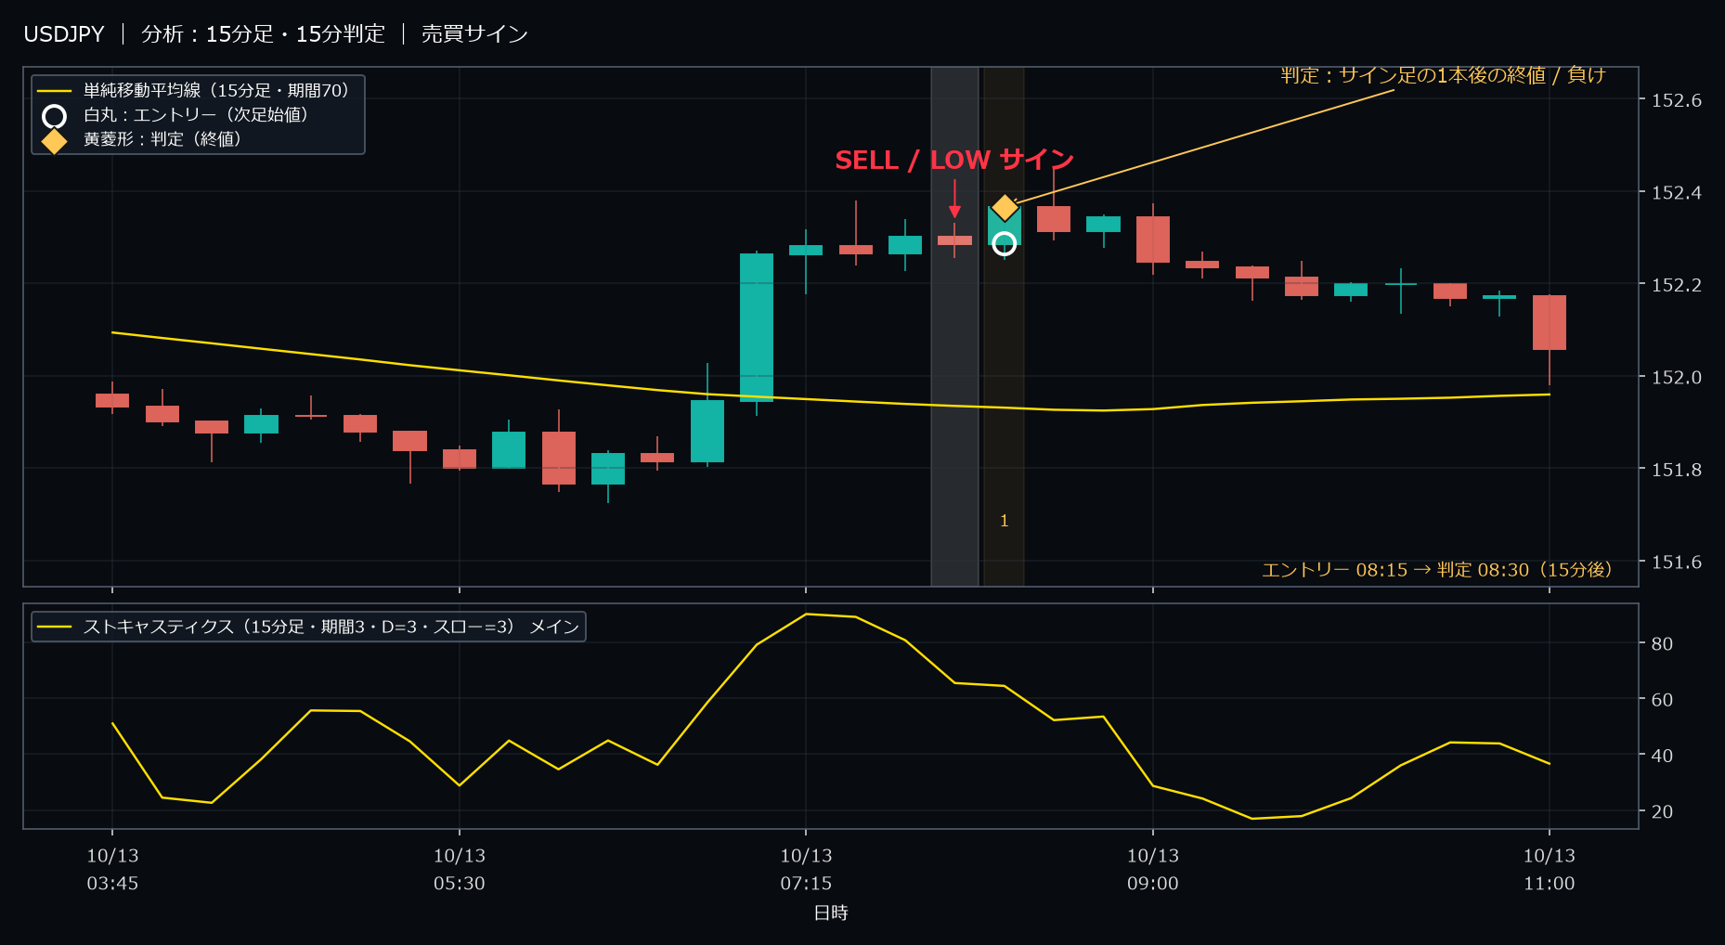
Task: Click the 152.6 price axis label
Action: 1677,100
